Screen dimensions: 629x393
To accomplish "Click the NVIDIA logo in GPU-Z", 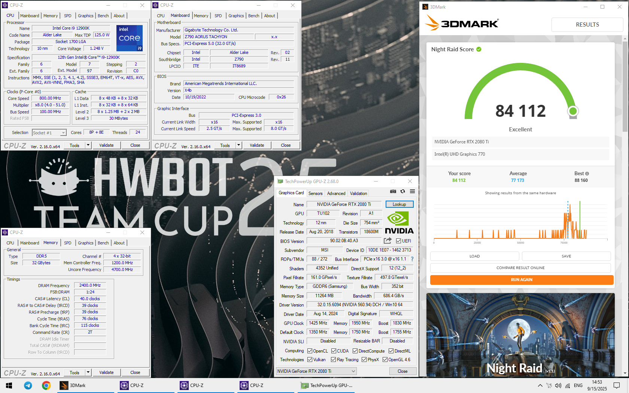I will point(399,223).
